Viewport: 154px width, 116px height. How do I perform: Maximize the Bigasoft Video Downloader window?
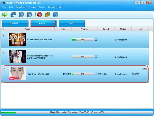(x=143, y=3)
